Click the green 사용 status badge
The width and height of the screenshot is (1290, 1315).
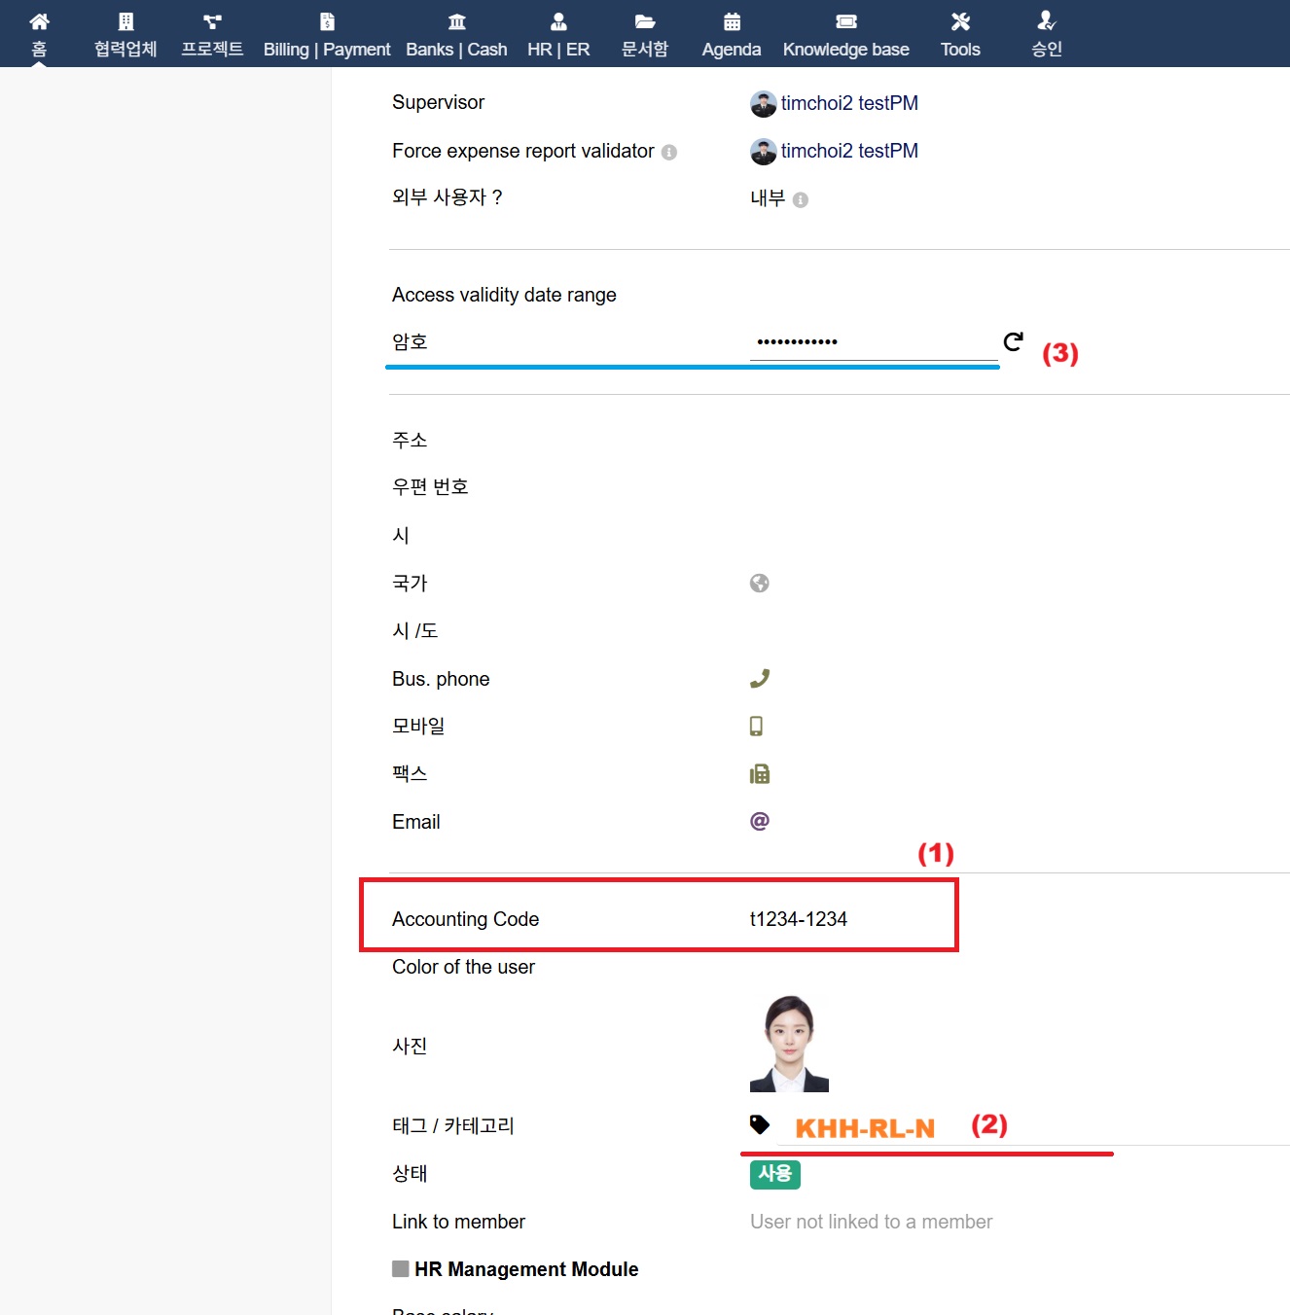[775, 1174]
